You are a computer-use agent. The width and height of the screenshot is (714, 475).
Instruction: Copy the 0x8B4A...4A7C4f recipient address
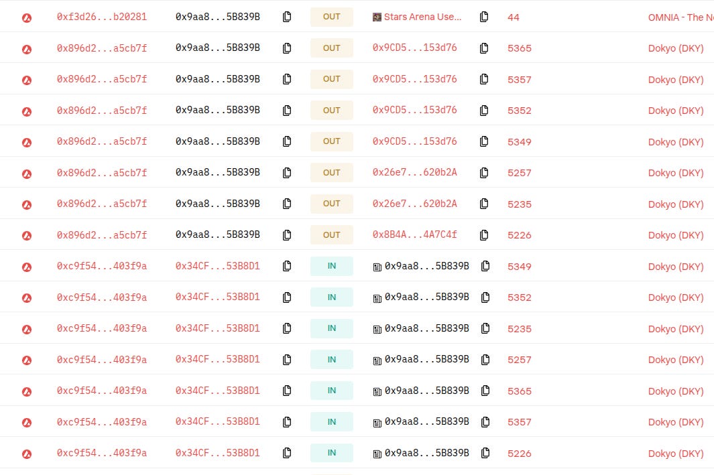pos(484,234)
